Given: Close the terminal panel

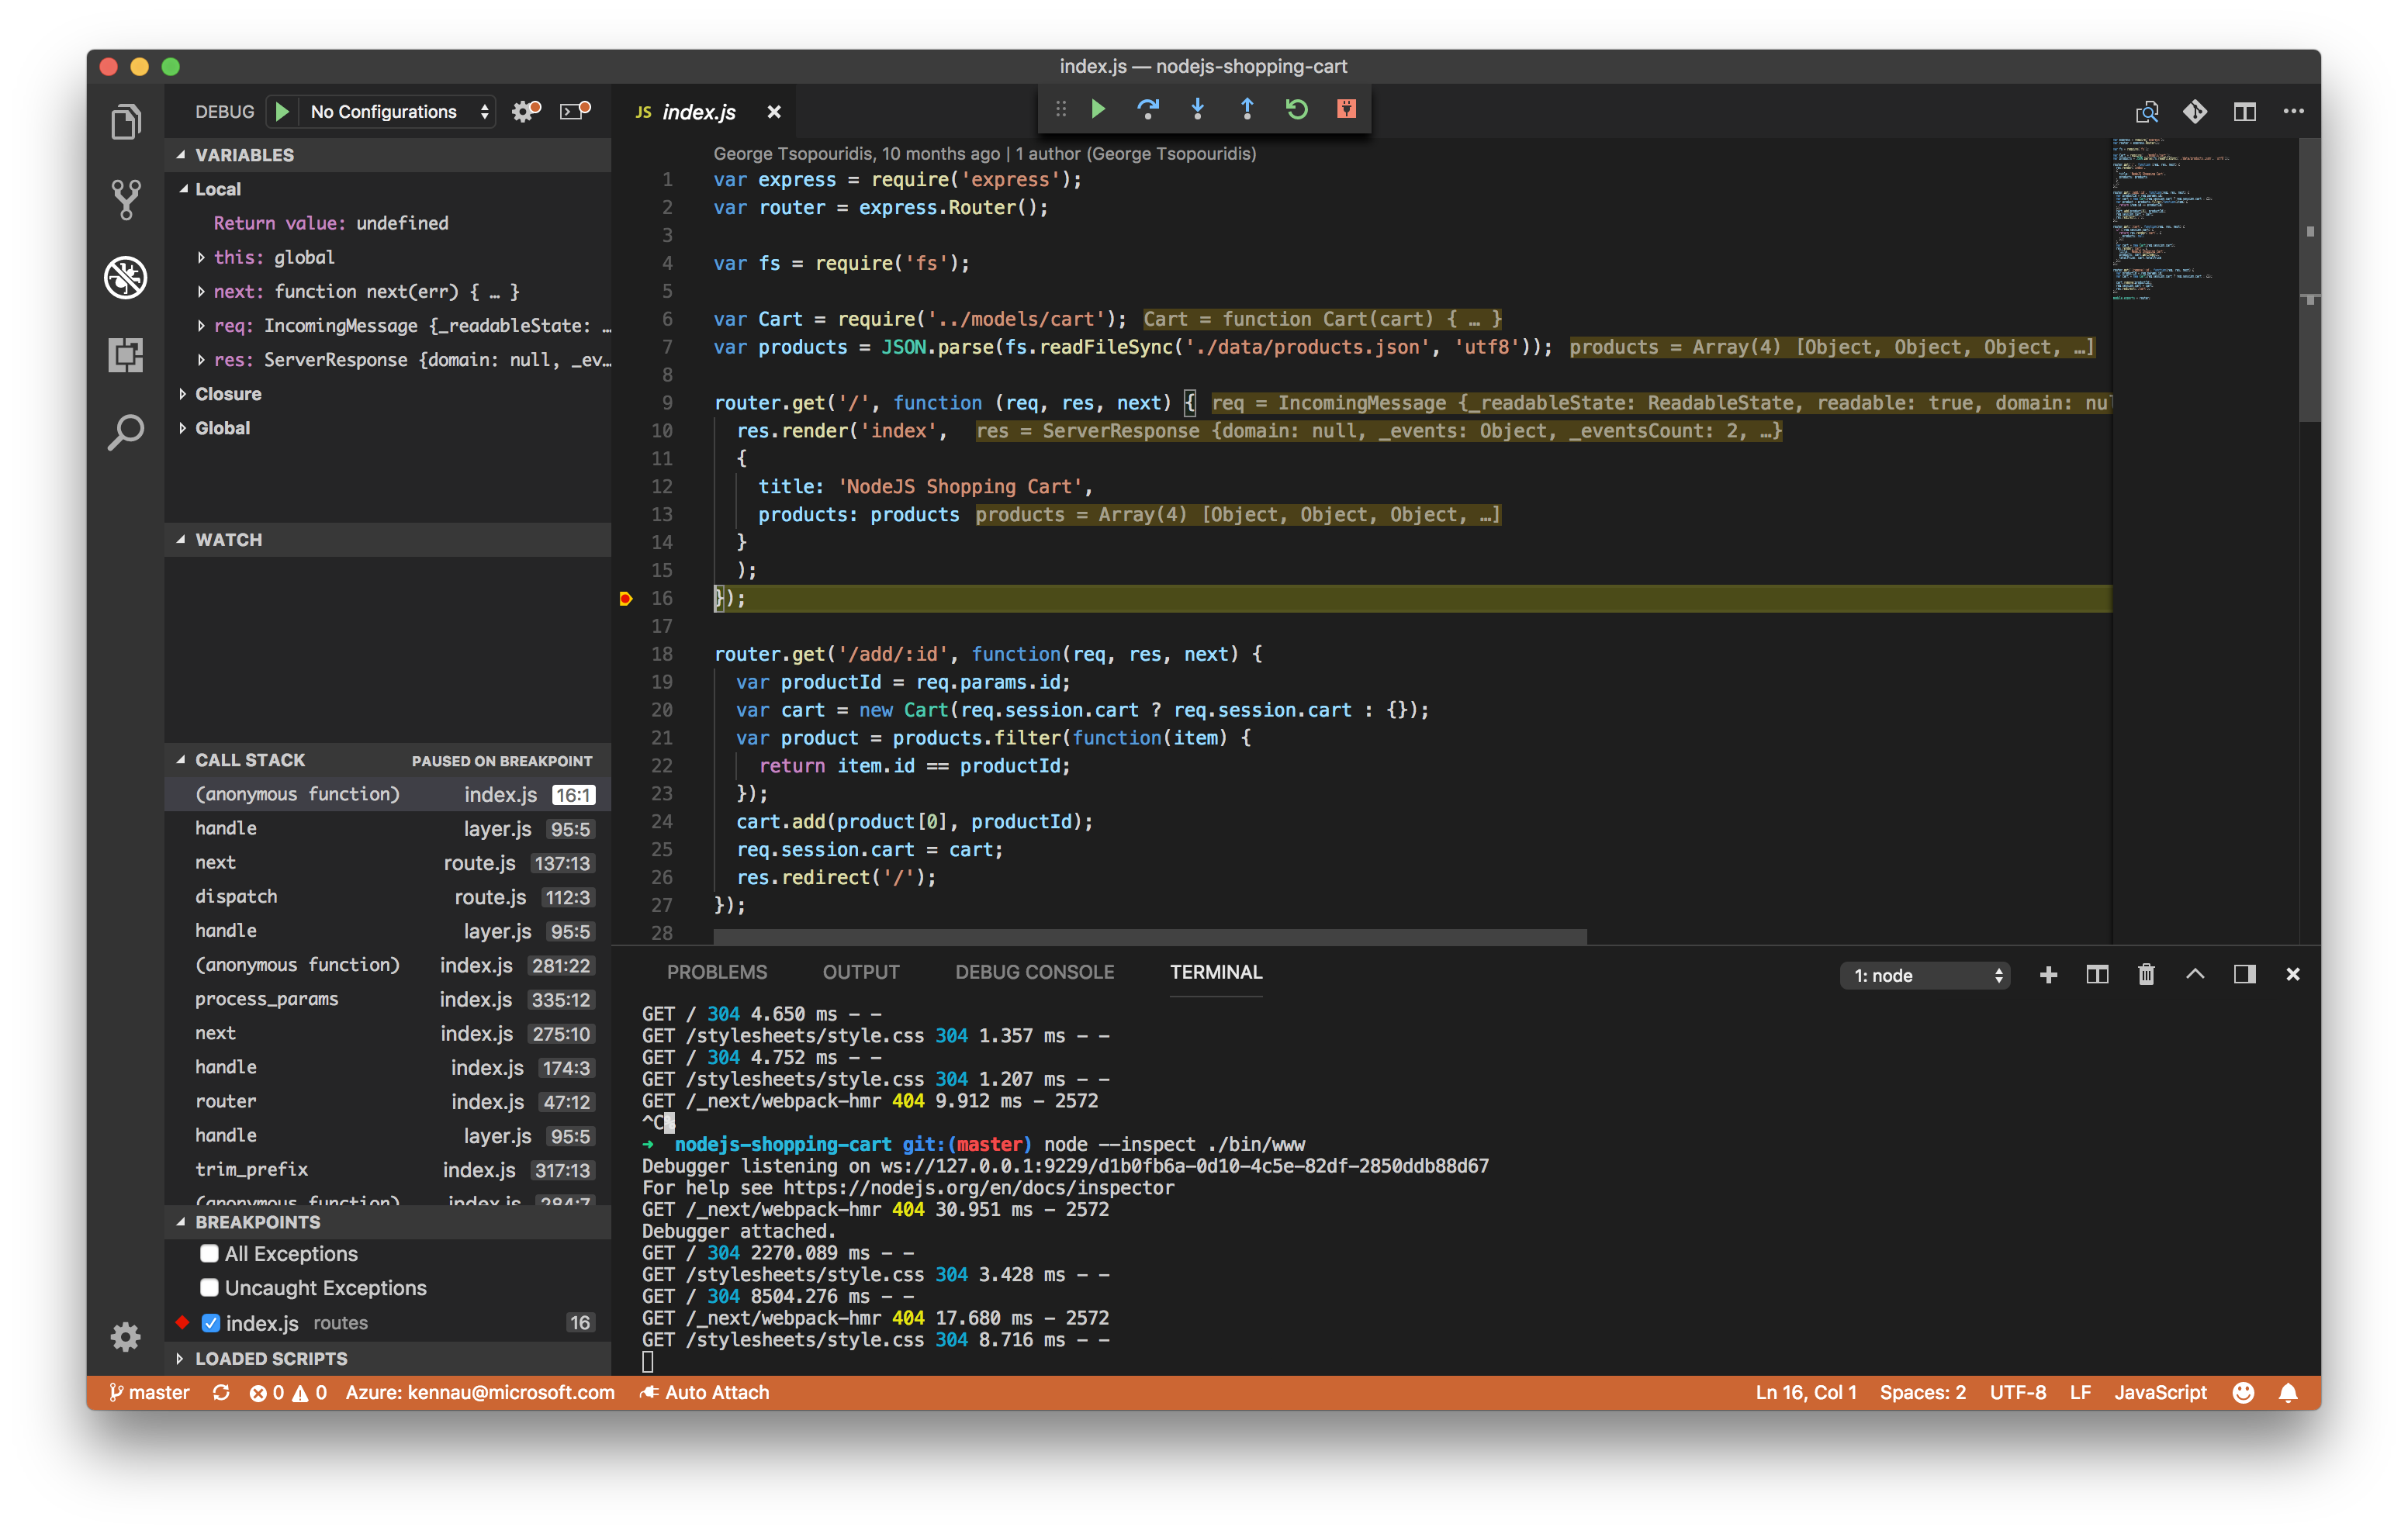Looking at the screenshot, I should 2293,974.
